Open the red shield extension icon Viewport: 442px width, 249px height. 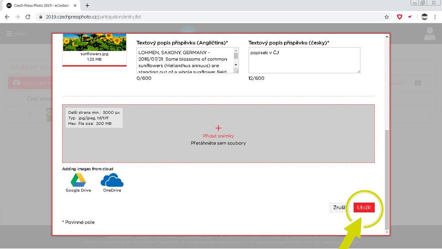tap(399, 17)
